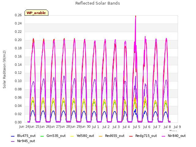Click the Yel580_out yellow legend swatch
This screenshot has width=196, height=147.
tap(72, 136)
